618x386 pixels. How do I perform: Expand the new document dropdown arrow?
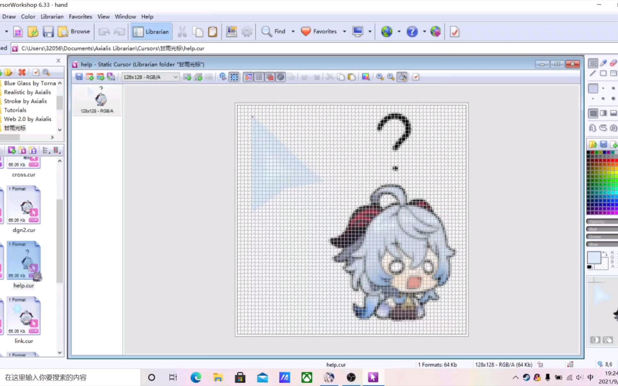point(6,31)
